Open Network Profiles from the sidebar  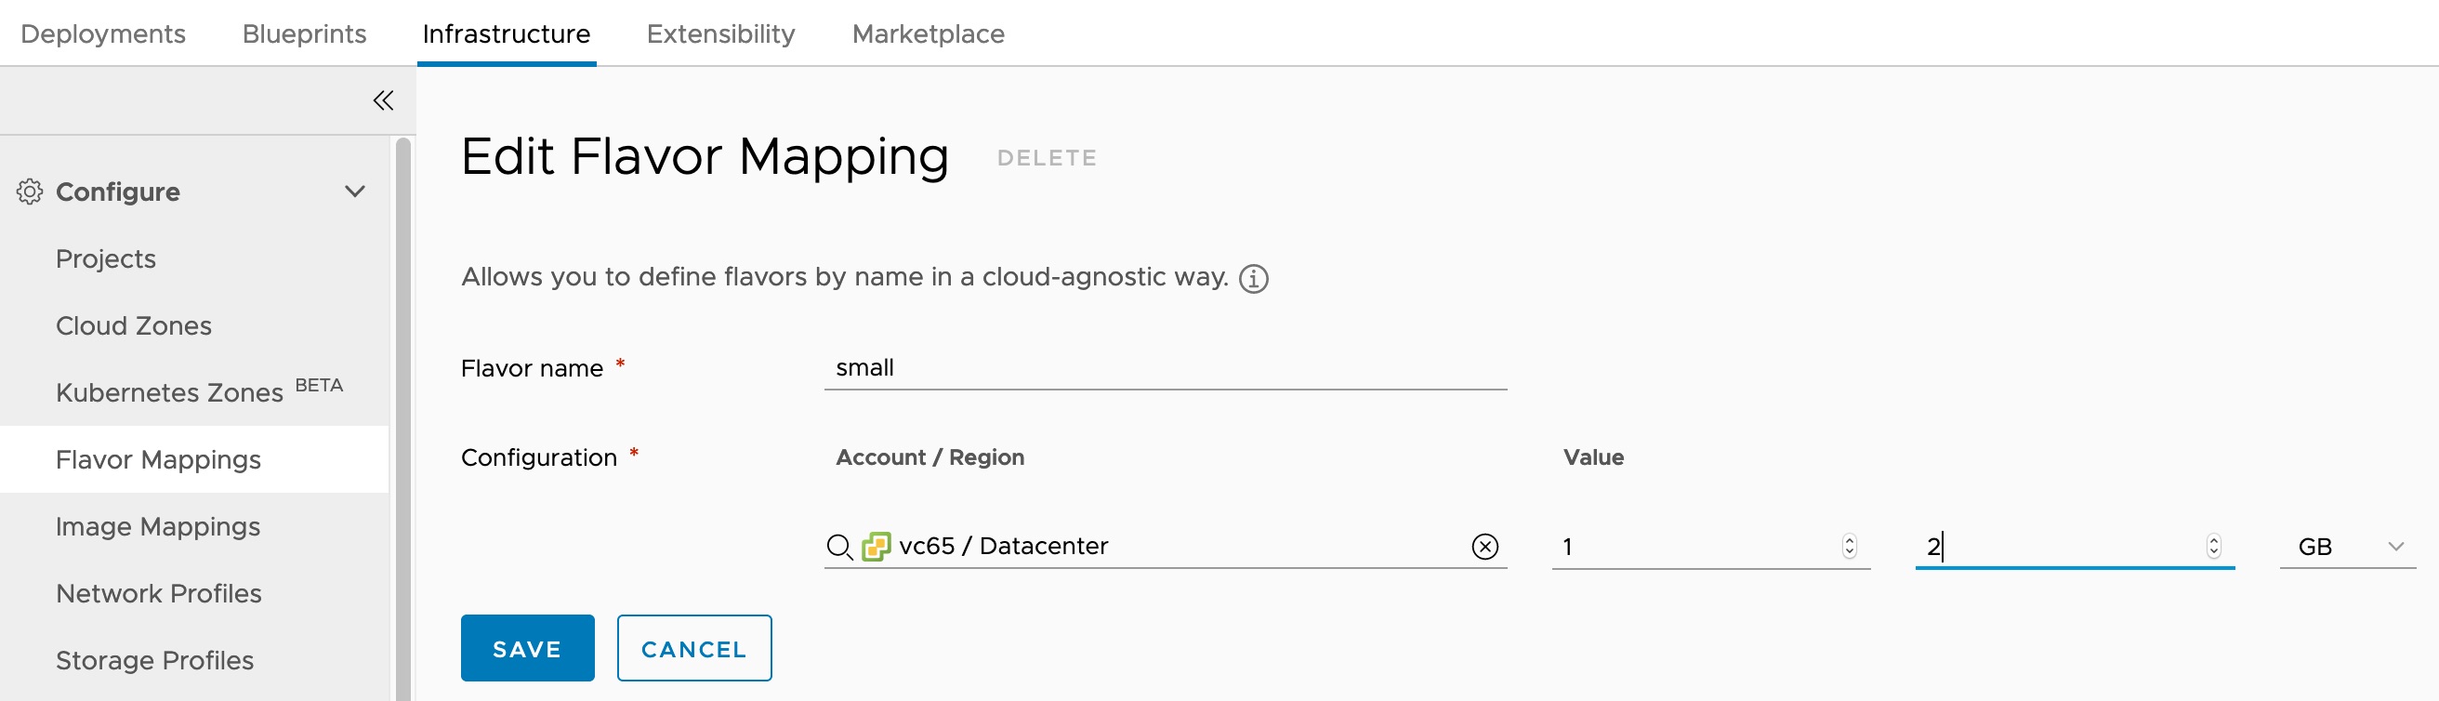coord(159,593)
